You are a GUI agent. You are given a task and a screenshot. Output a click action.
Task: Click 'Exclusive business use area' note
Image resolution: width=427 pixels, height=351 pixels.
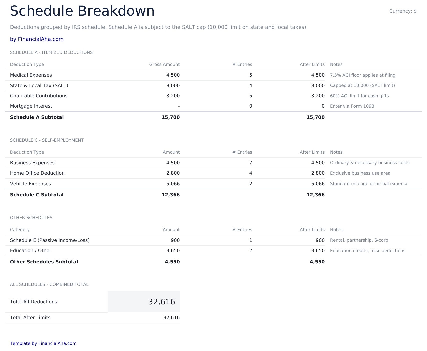[x=360, y=173]
